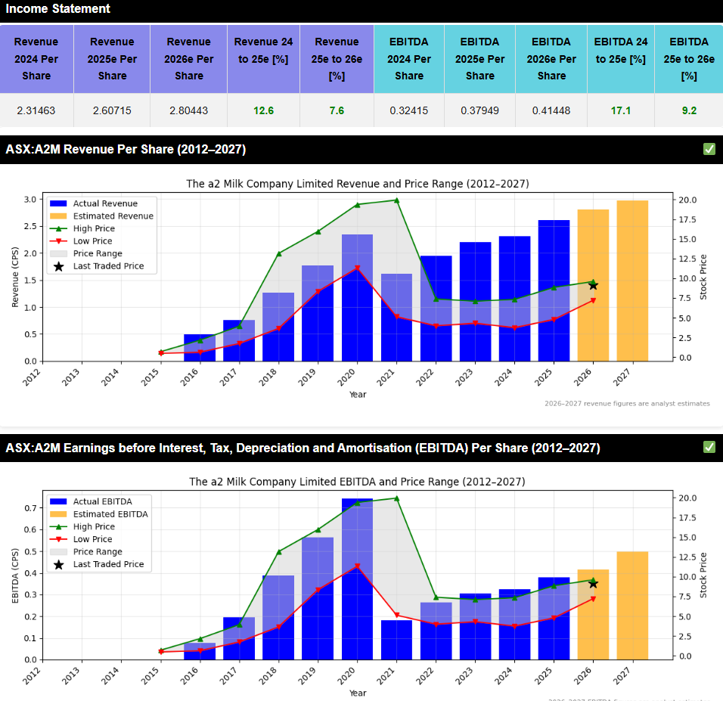Click the Actual Revenue blue legend swatch
This screenshot has height=701, width=723.
58,203
